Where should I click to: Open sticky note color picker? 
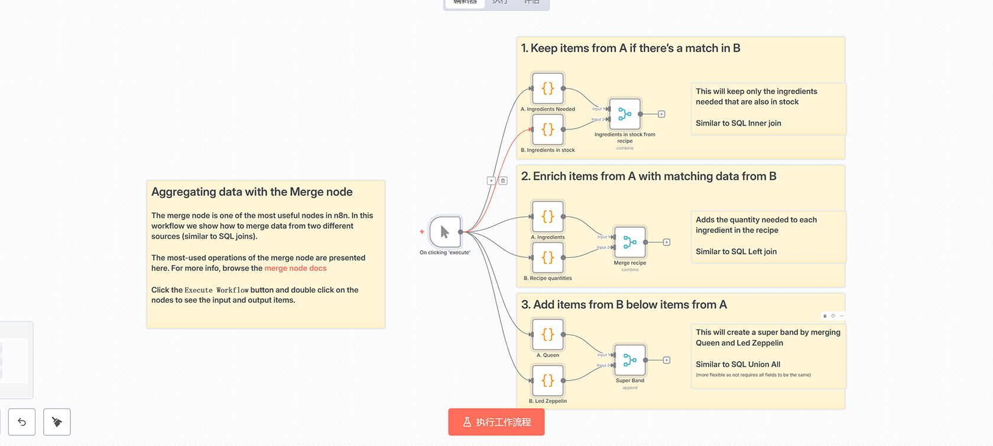point(833,316)
